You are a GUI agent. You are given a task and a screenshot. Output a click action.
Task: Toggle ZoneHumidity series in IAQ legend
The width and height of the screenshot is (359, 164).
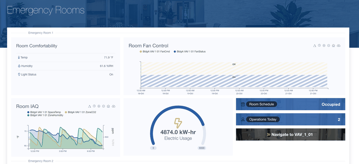point(45,115)
